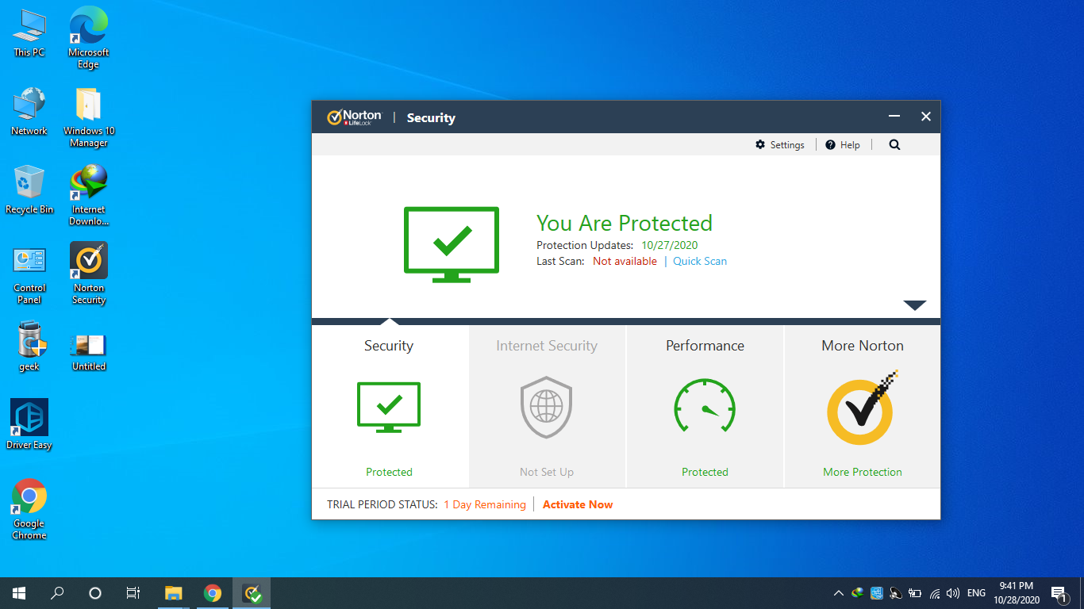This screenshot has width=1084, height=609.
Task: Expand the Norton details down arrow
Action: 914,305
